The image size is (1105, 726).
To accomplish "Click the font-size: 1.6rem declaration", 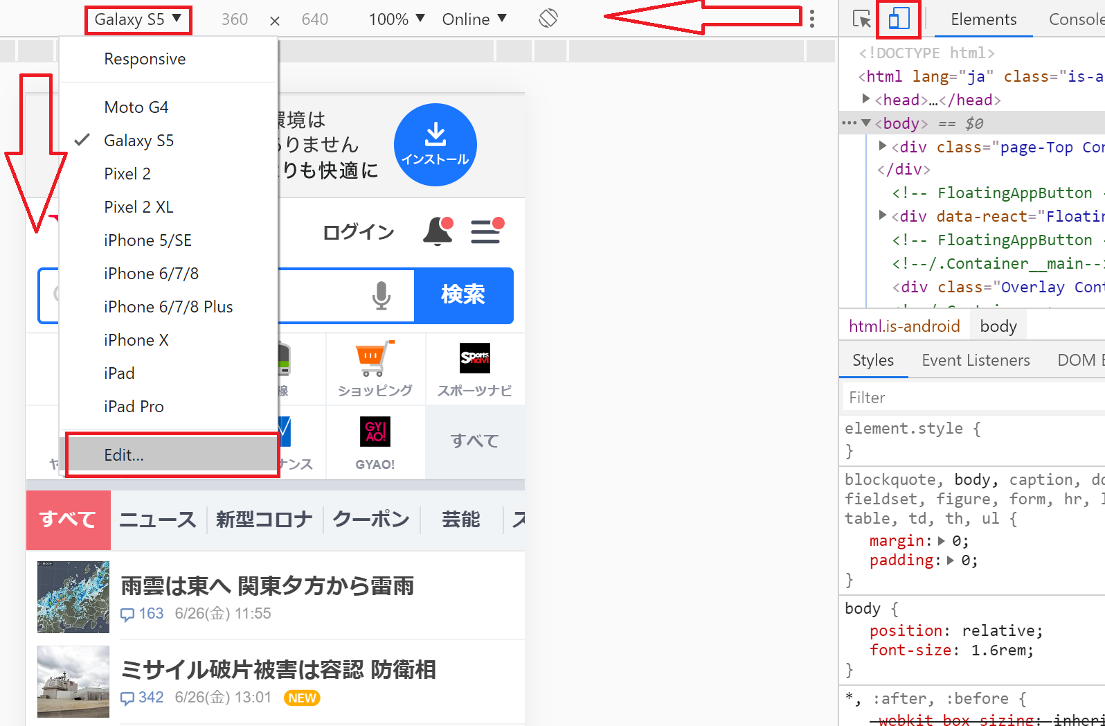I will (x=952, y=650).
